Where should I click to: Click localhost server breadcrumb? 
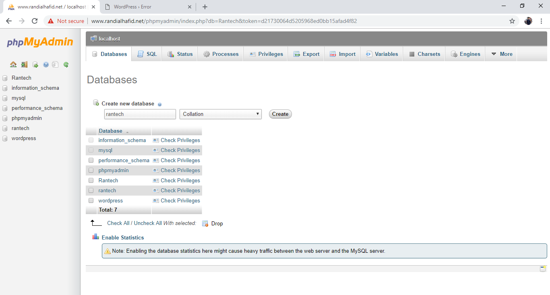[x=109, y=39]
